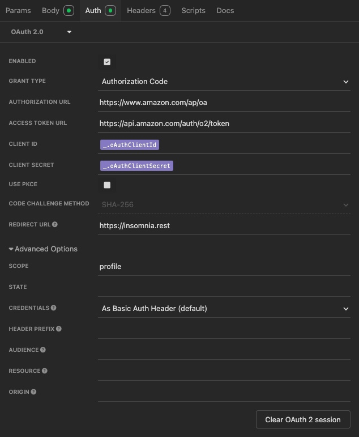
Task: Uncheck the Enabled checkbox
Action: click(x=107, y=62)
